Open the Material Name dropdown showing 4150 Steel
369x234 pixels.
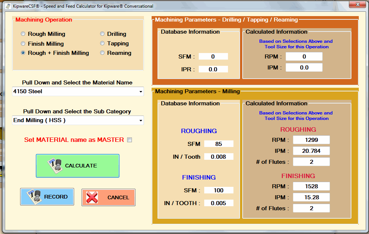(x=78, y=91)
